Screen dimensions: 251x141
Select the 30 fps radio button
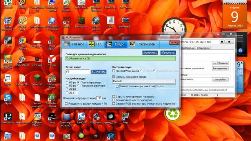[x=67, y=89]
